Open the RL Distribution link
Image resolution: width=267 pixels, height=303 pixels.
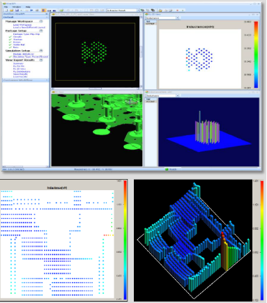coord(22,72)
